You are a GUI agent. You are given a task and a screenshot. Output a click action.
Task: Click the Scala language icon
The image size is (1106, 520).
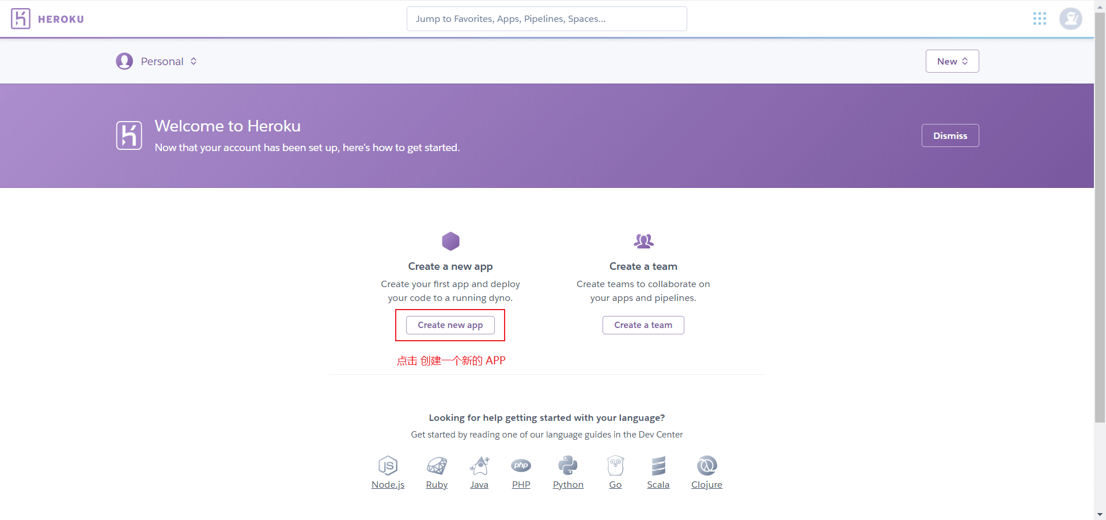point(658,465)
